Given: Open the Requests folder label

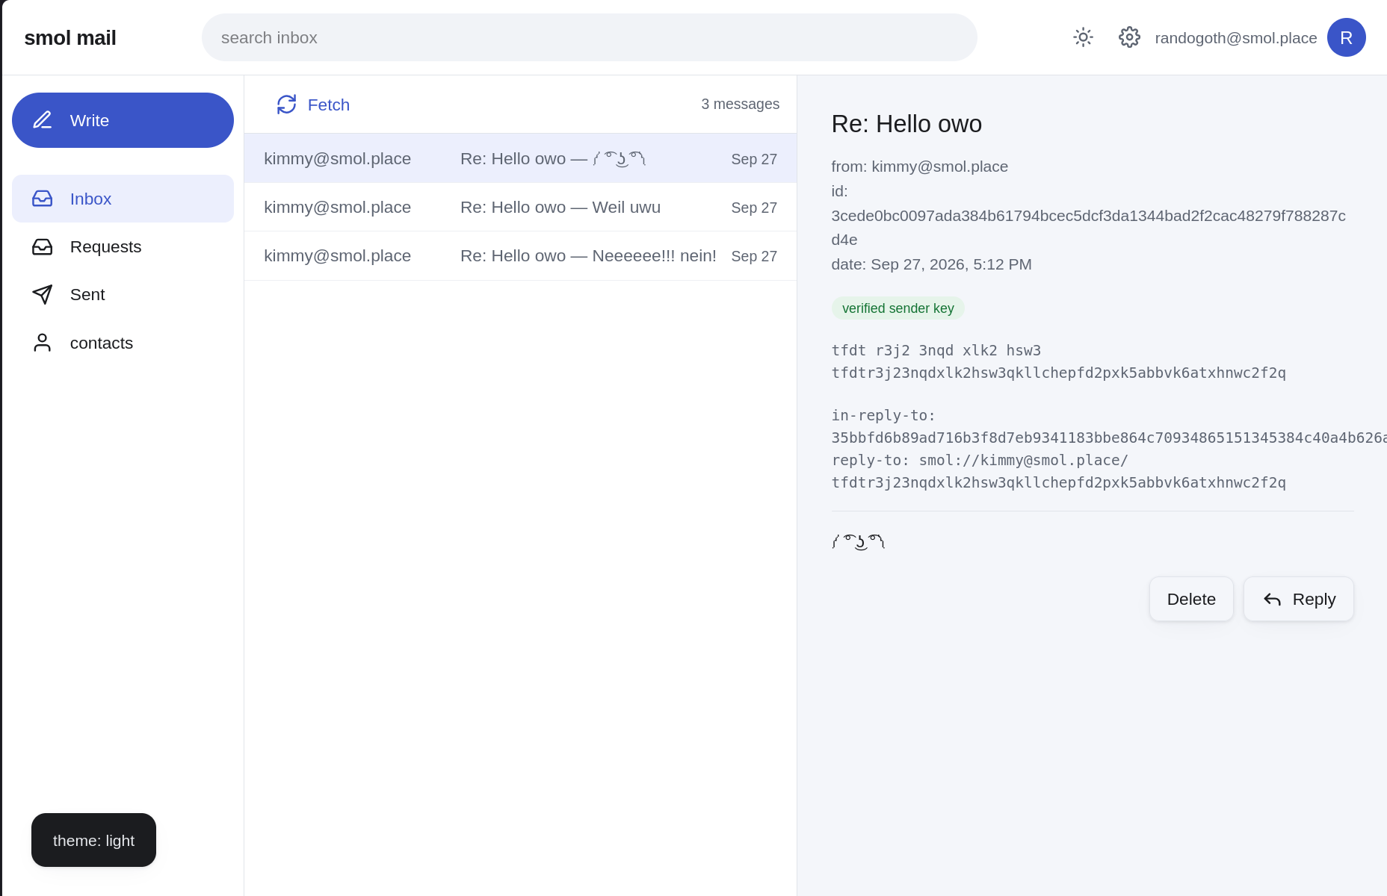Looking at the screenshot, I should 105,246.
